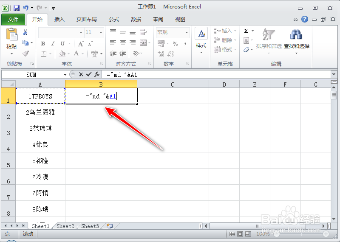Increase decimal places

click(161, 53)
